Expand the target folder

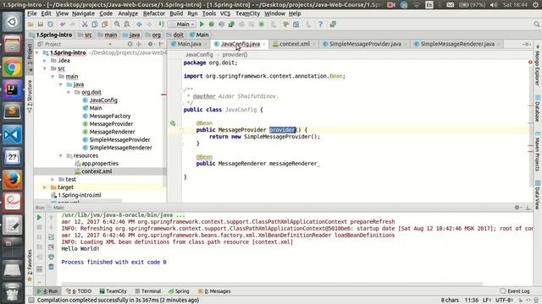pyautogui.click(x=45, y=187)
